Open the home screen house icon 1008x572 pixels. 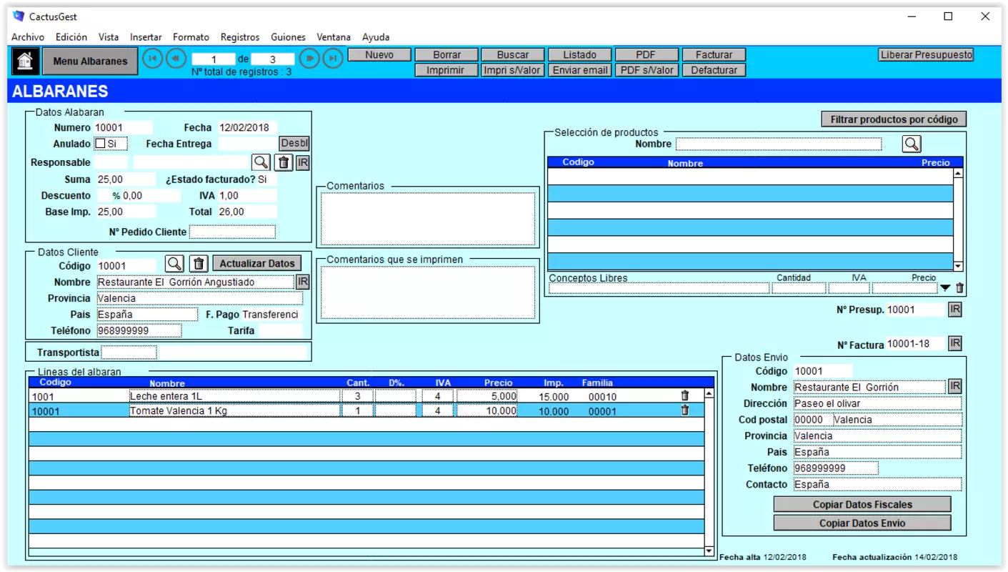pyautogui.click(x=25, y=61)
